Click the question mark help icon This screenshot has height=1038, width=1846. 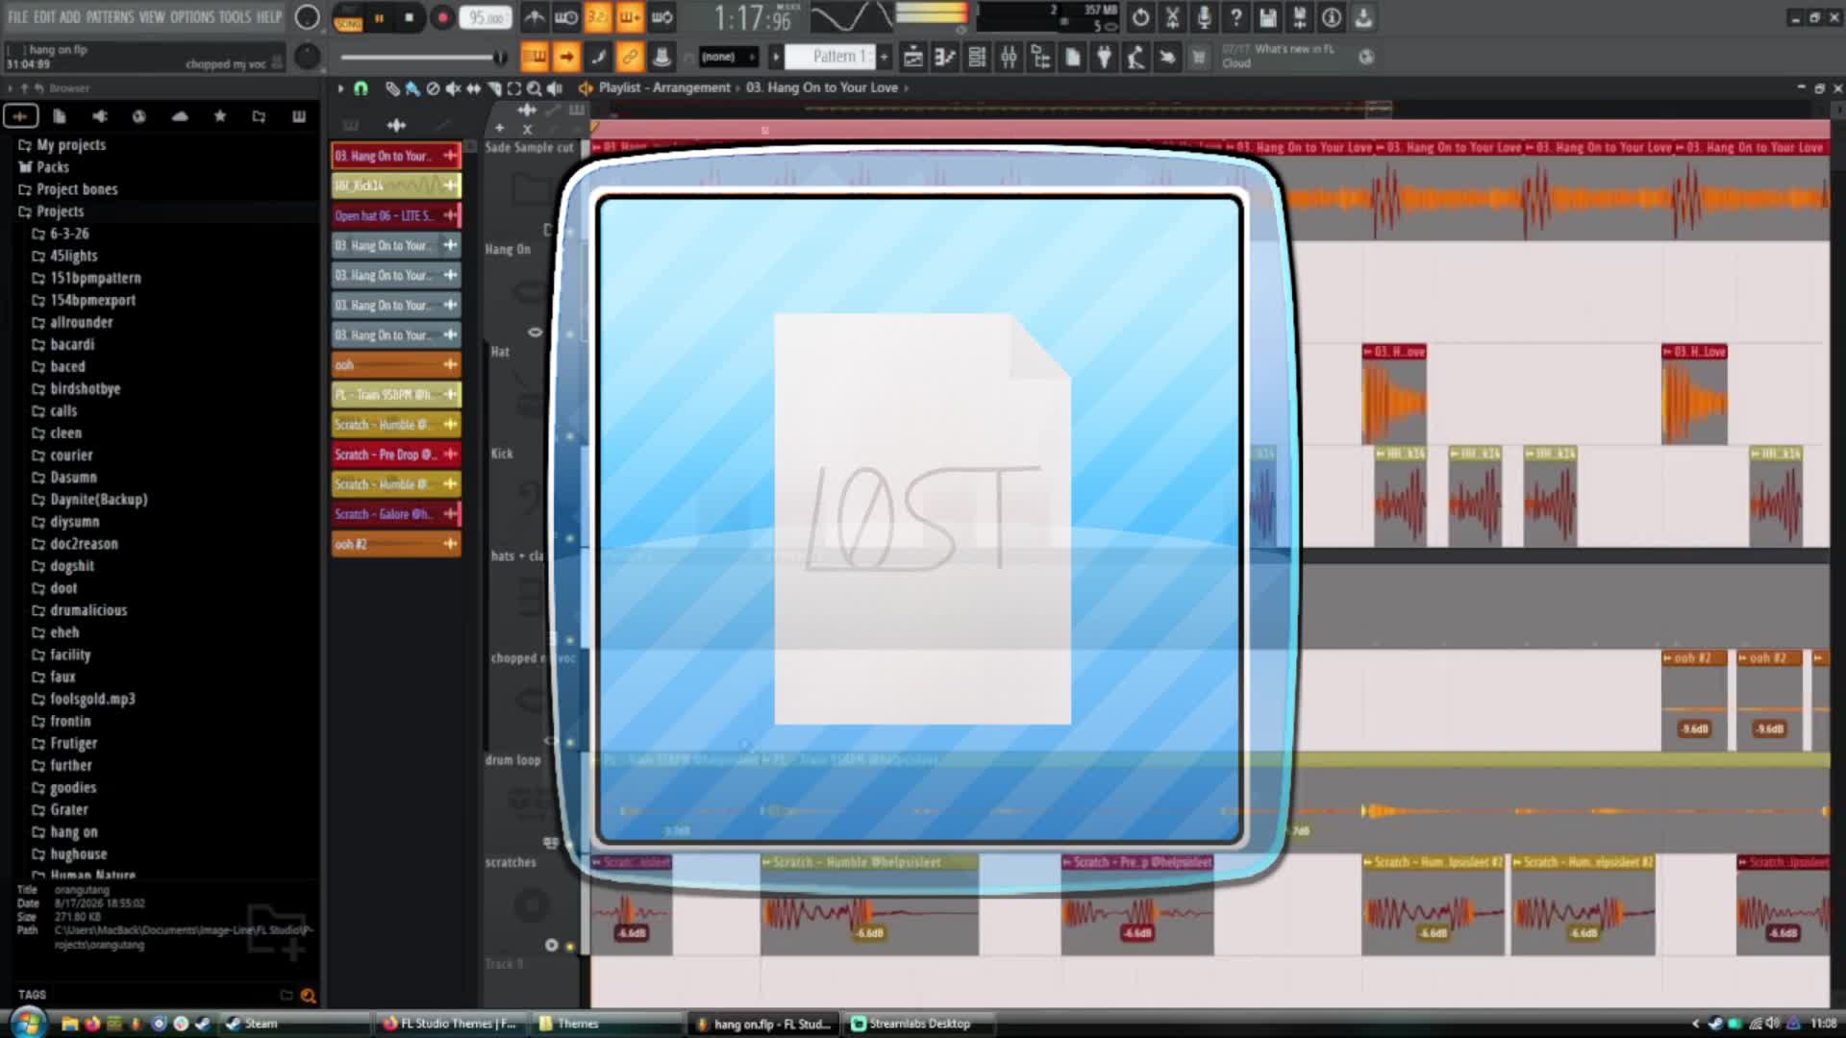[1235, 17]
